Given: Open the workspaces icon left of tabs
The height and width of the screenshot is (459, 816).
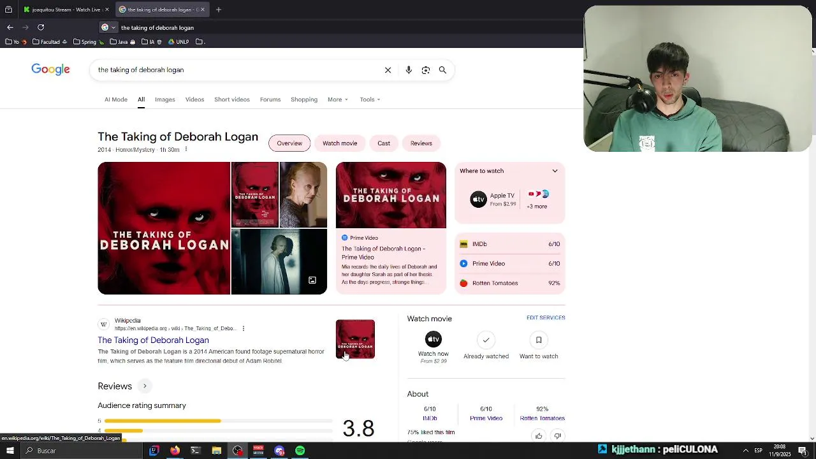Looking at the screenshot, I should [8, 10].
